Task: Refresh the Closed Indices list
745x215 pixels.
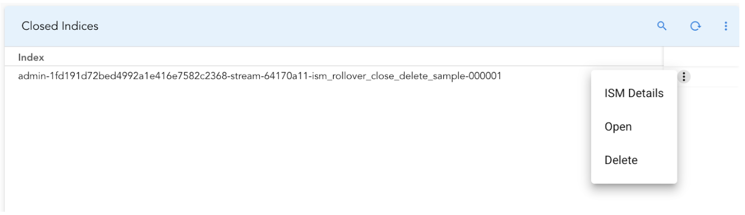Action: 695,26
